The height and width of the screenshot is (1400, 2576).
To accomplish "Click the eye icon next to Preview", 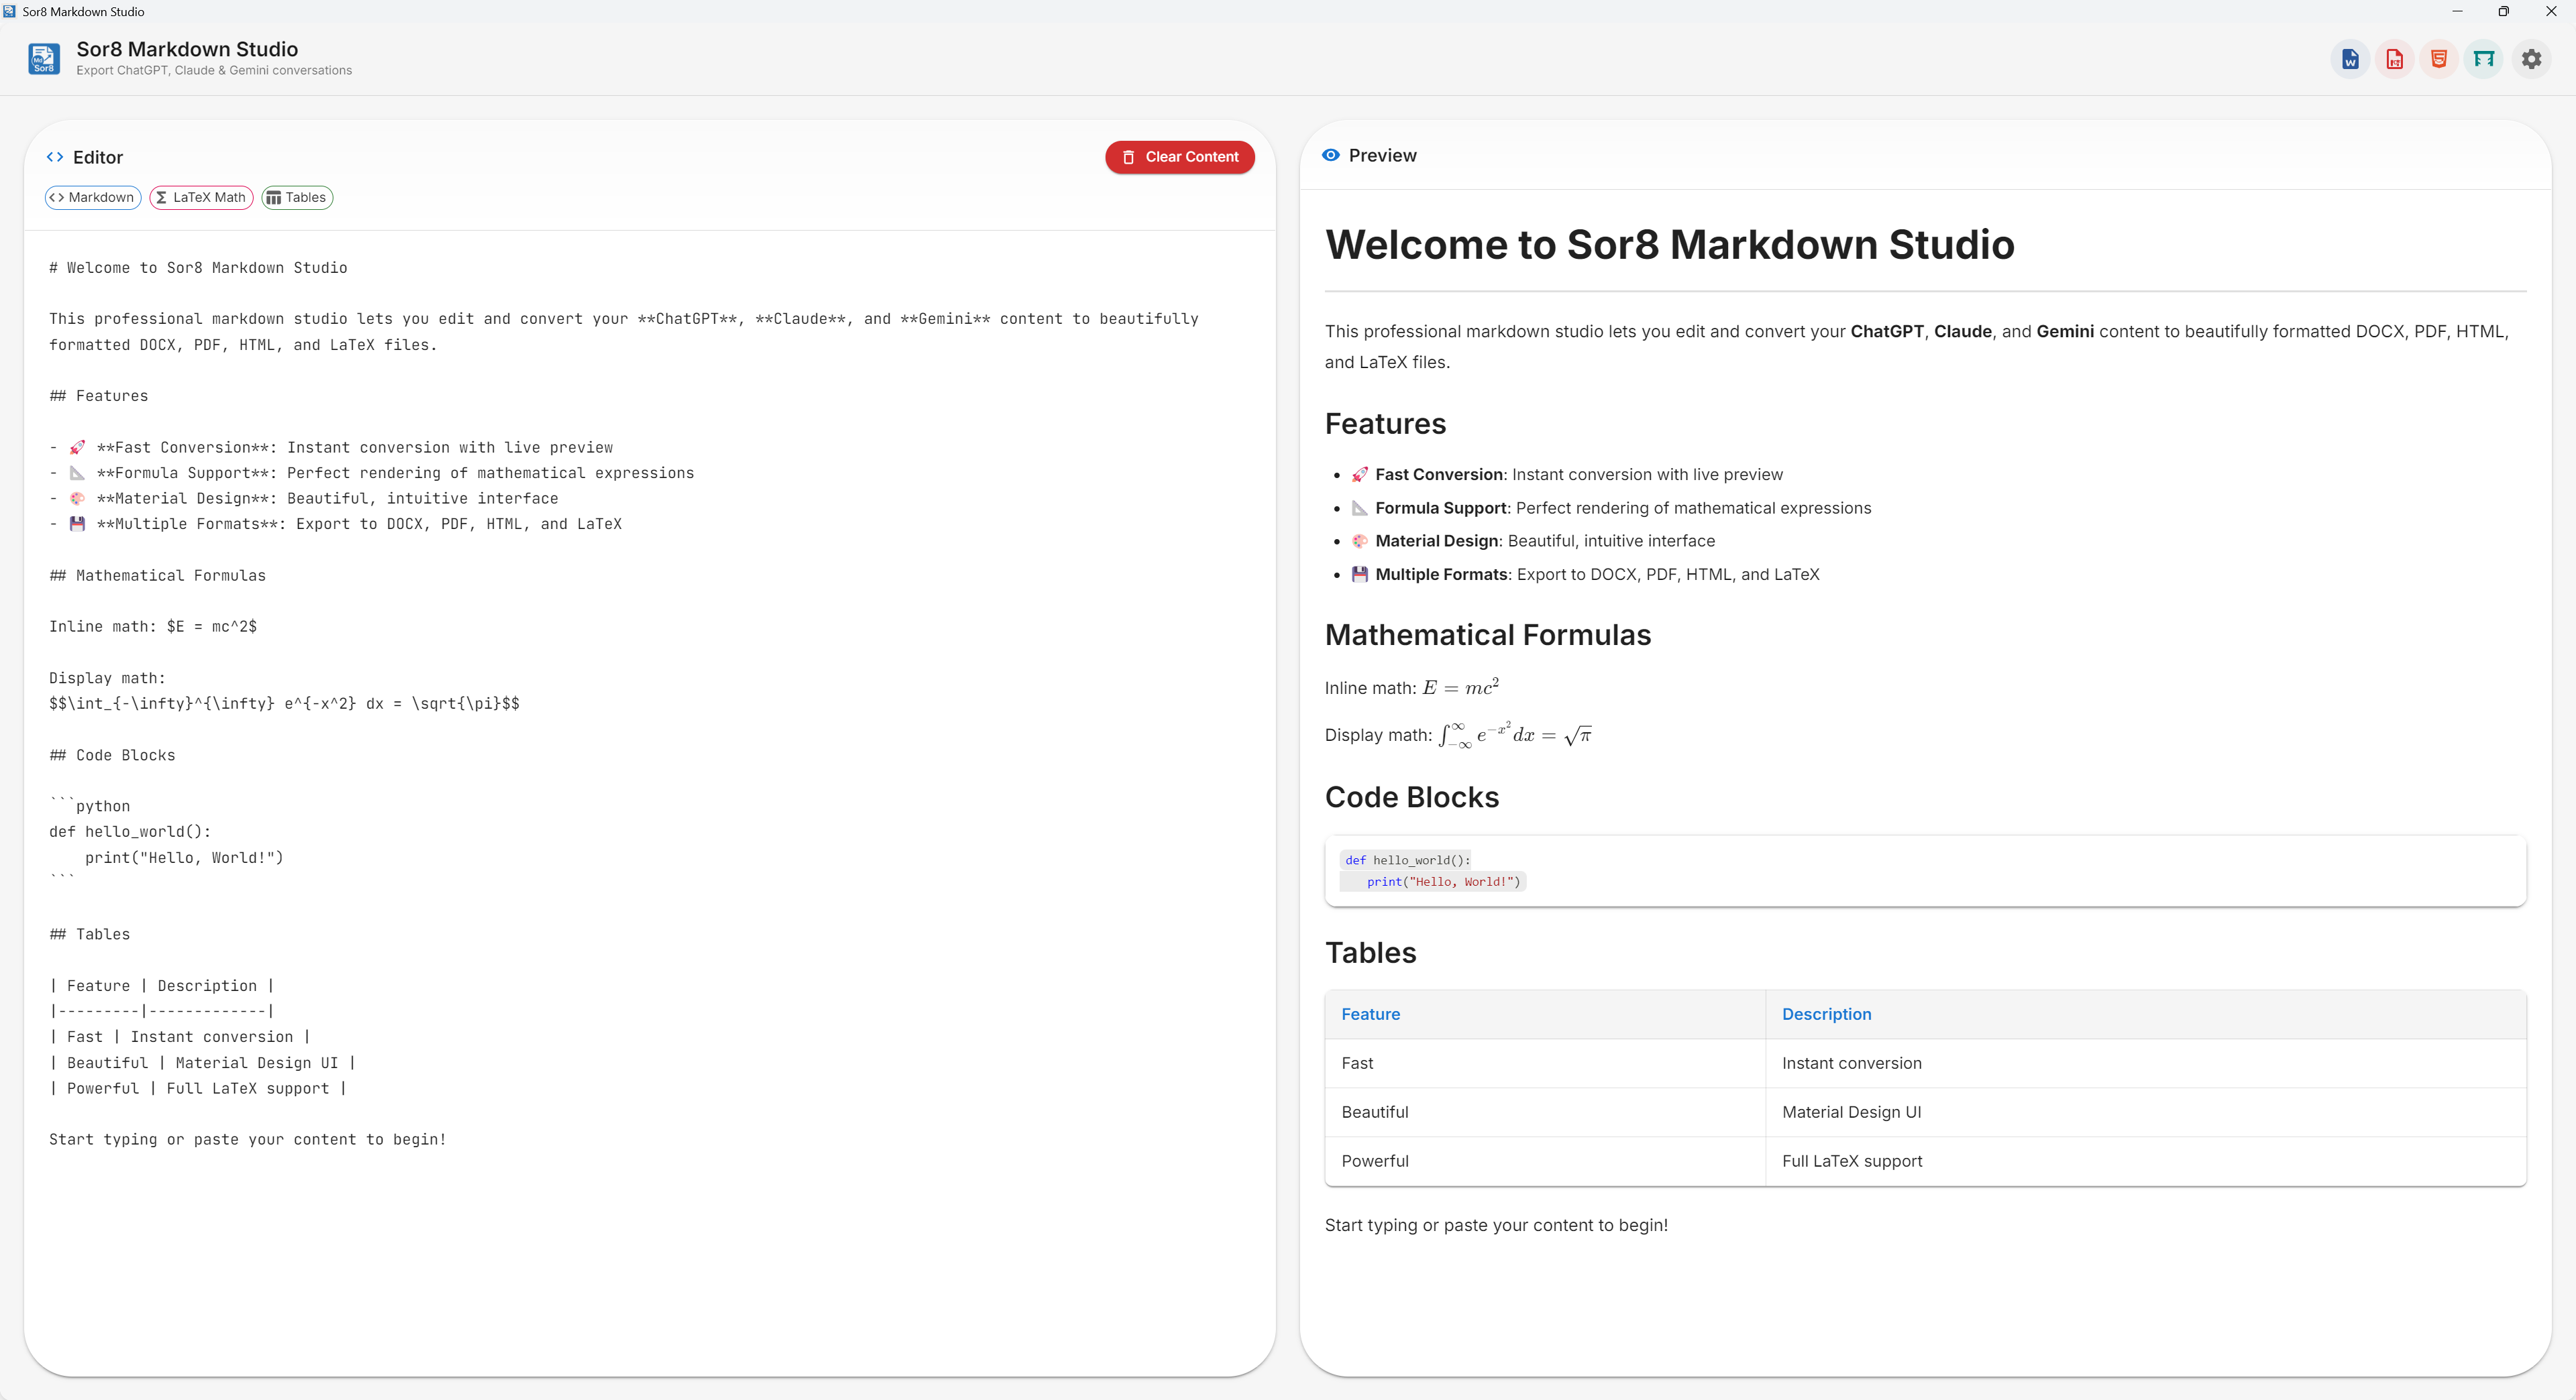I will (x=1330, y=155).
